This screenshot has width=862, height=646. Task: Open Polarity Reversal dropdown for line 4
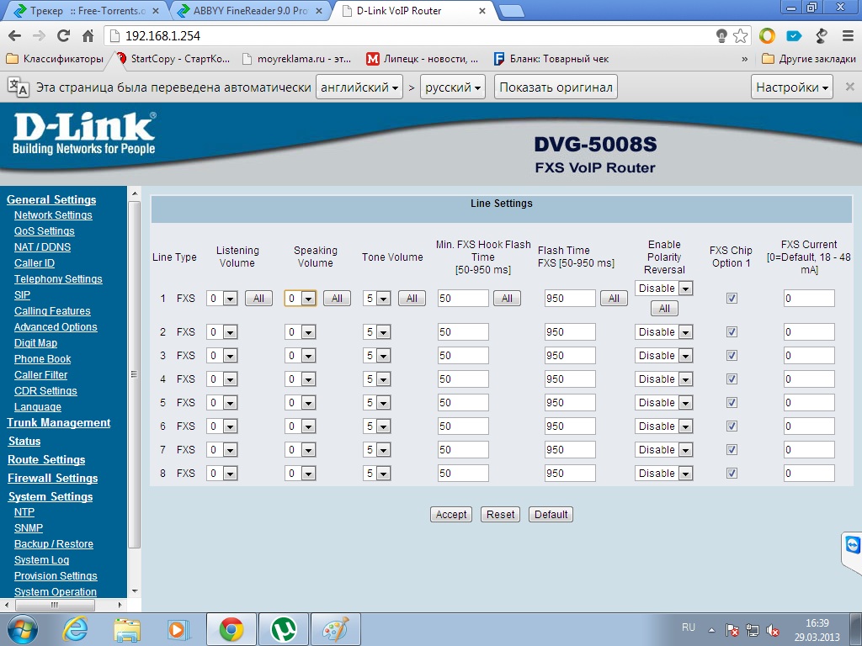pyautogui.click(x=663, y=379)
